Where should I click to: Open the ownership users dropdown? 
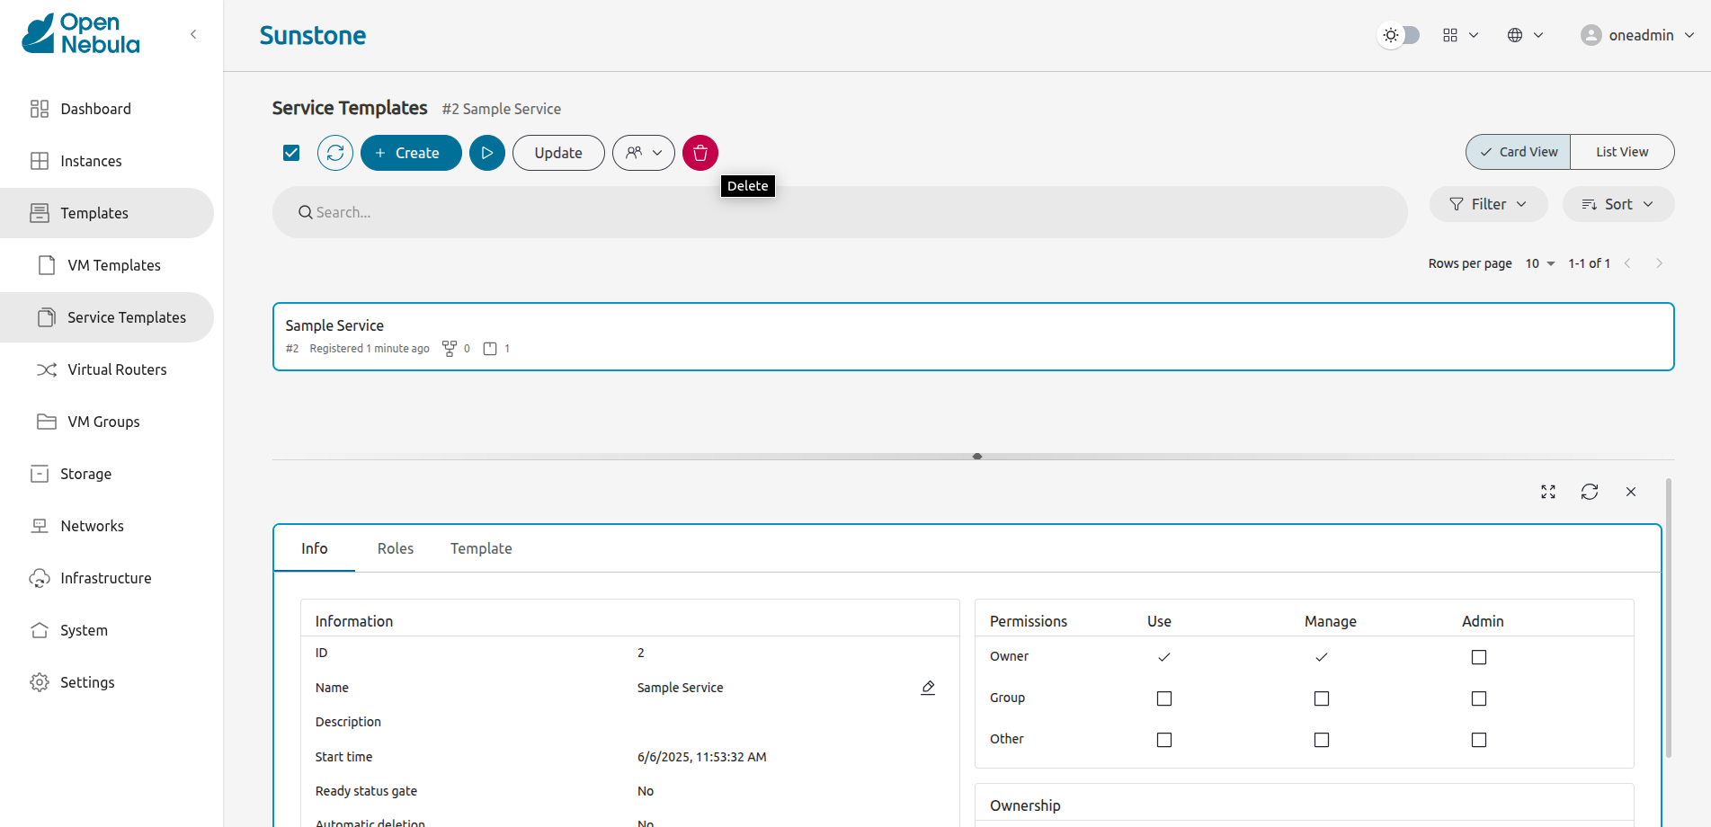[643, 153]
